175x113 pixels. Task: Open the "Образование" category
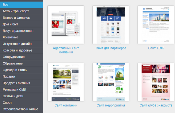tap(21, 64)
